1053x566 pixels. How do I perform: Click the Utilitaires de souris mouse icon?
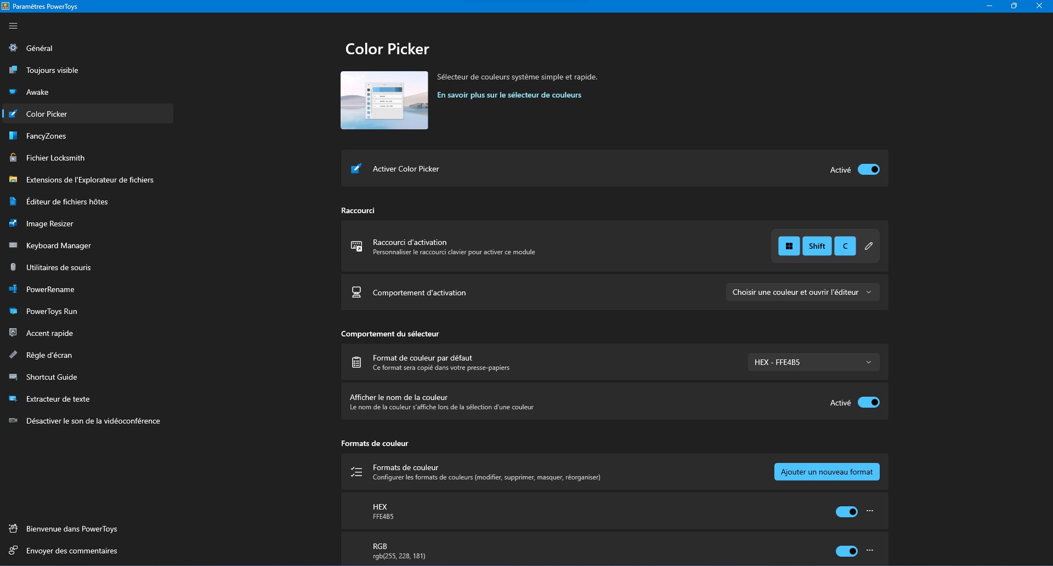tap(13, 267)
